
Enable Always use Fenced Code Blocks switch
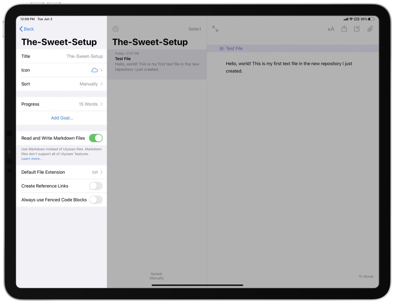tap(96, 200)
